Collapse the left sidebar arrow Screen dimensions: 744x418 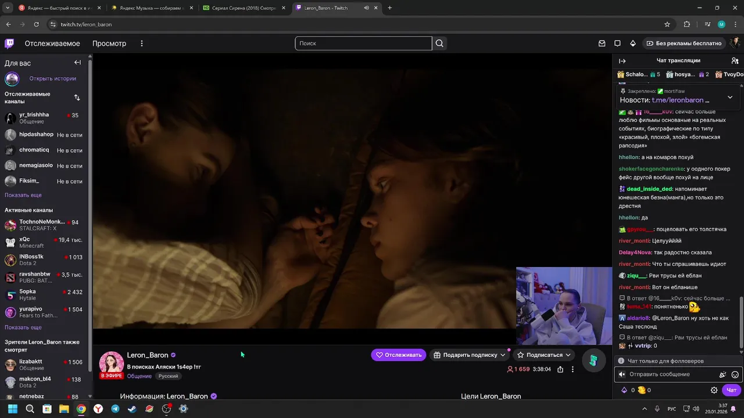(x=77, y=63)
